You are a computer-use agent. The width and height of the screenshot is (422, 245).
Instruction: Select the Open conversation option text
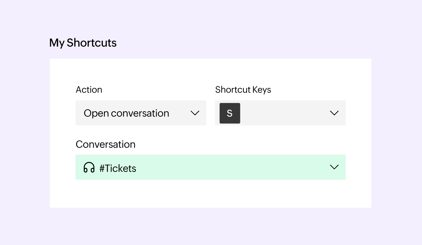126,113
